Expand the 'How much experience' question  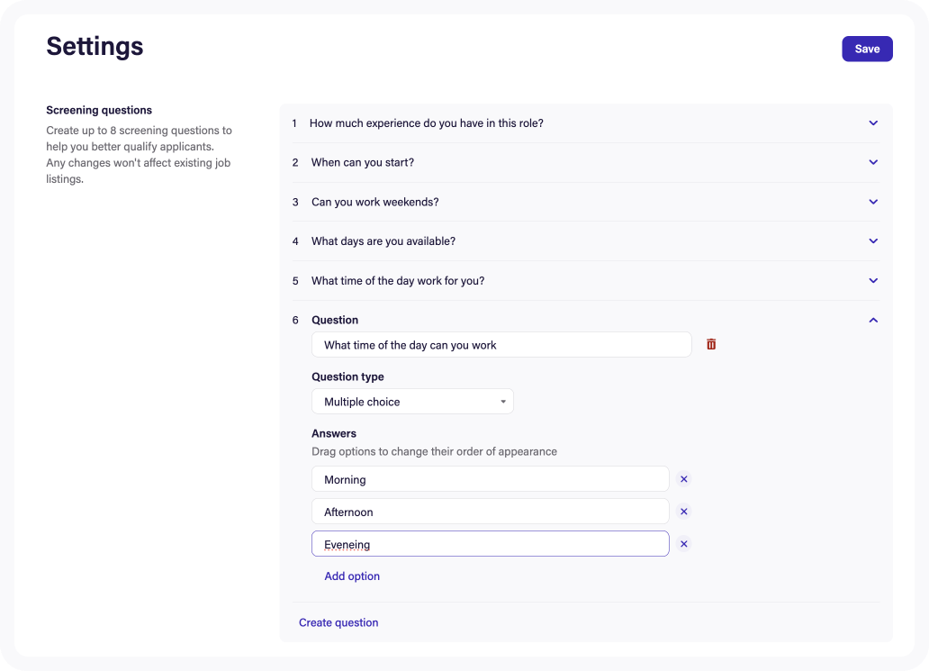coord(871,122)
